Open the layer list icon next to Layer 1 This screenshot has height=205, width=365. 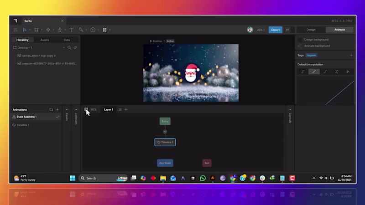(120, 109)
